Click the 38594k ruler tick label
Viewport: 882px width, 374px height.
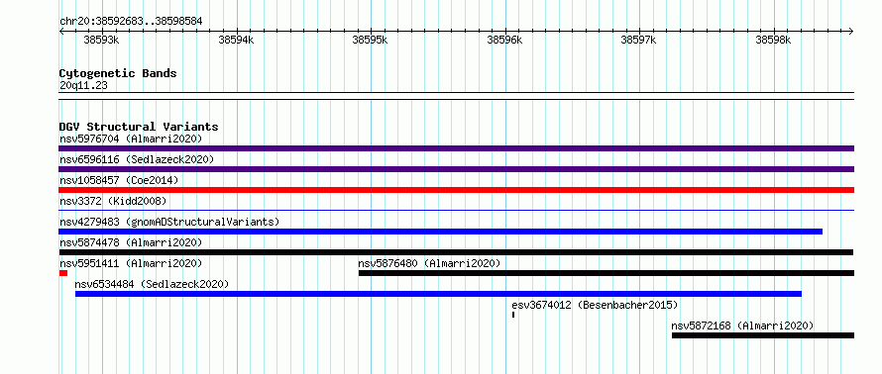tap(236, 40)
